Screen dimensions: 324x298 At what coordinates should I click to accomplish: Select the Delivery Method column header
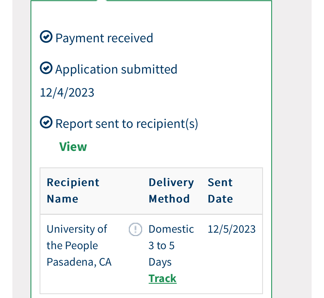pyautogui.click(x=171, y=190)
